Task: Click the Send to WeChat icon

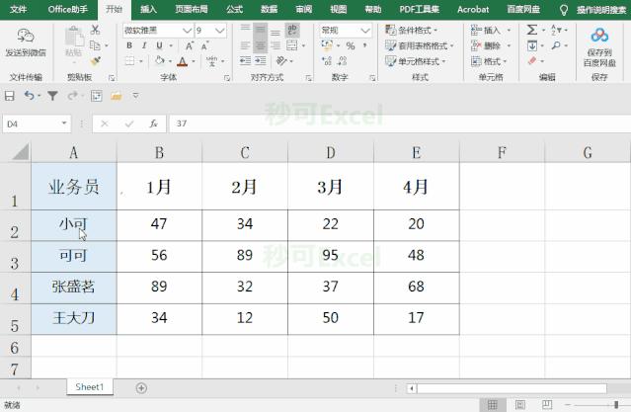Action: [26, 37]
